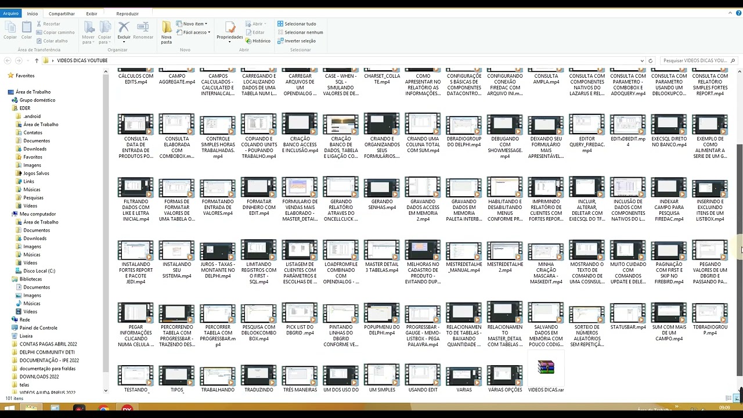
Task: Click Copiar caminho in the ribbon
Action: click(55, 33)
